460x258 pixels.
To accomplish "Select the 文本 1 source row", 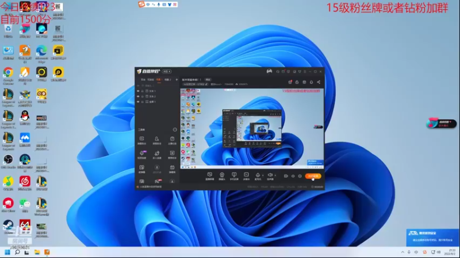I will point(157,91).
